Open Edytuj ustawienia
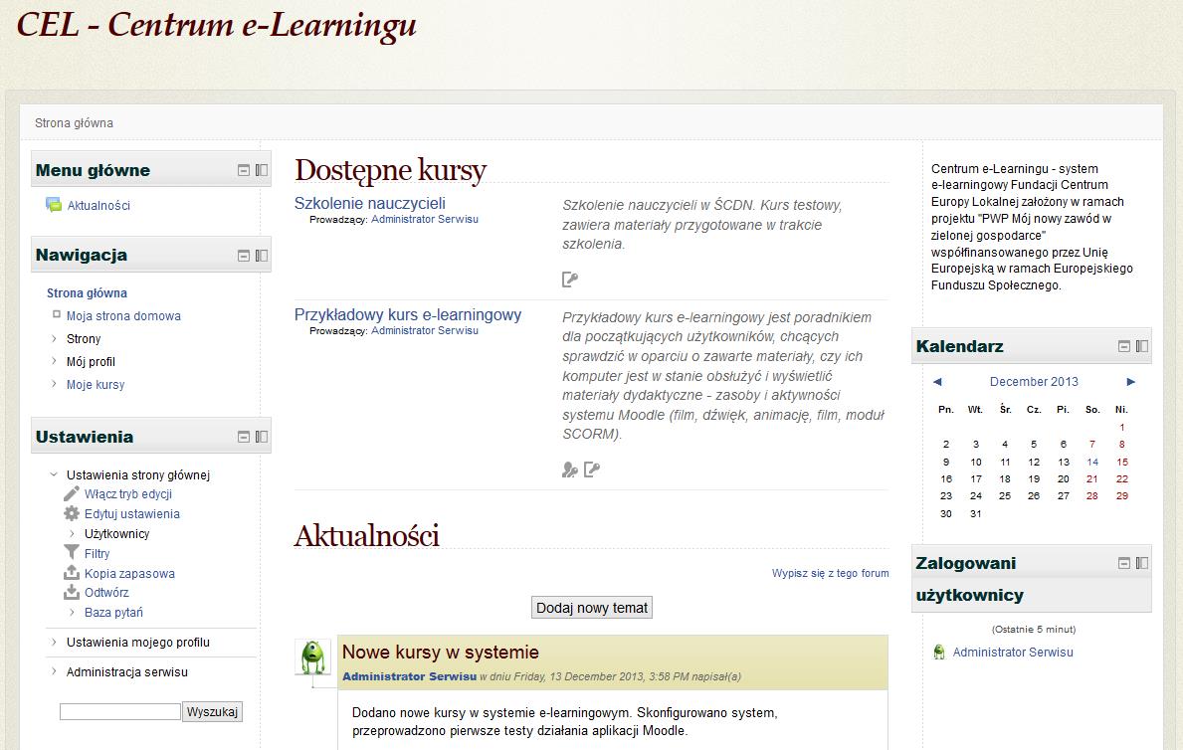Image resolution: width=1183 pixels, height=750 pixels. click(x=132, y=514)
